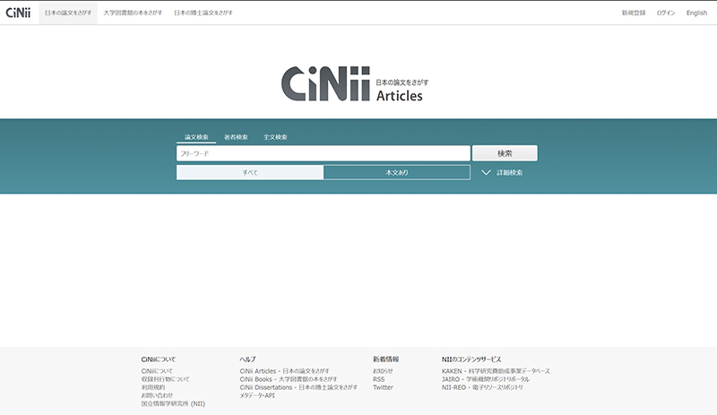Click the ログイン link
Viewport: 717px width, 415px height.
(x=666, y=13)
